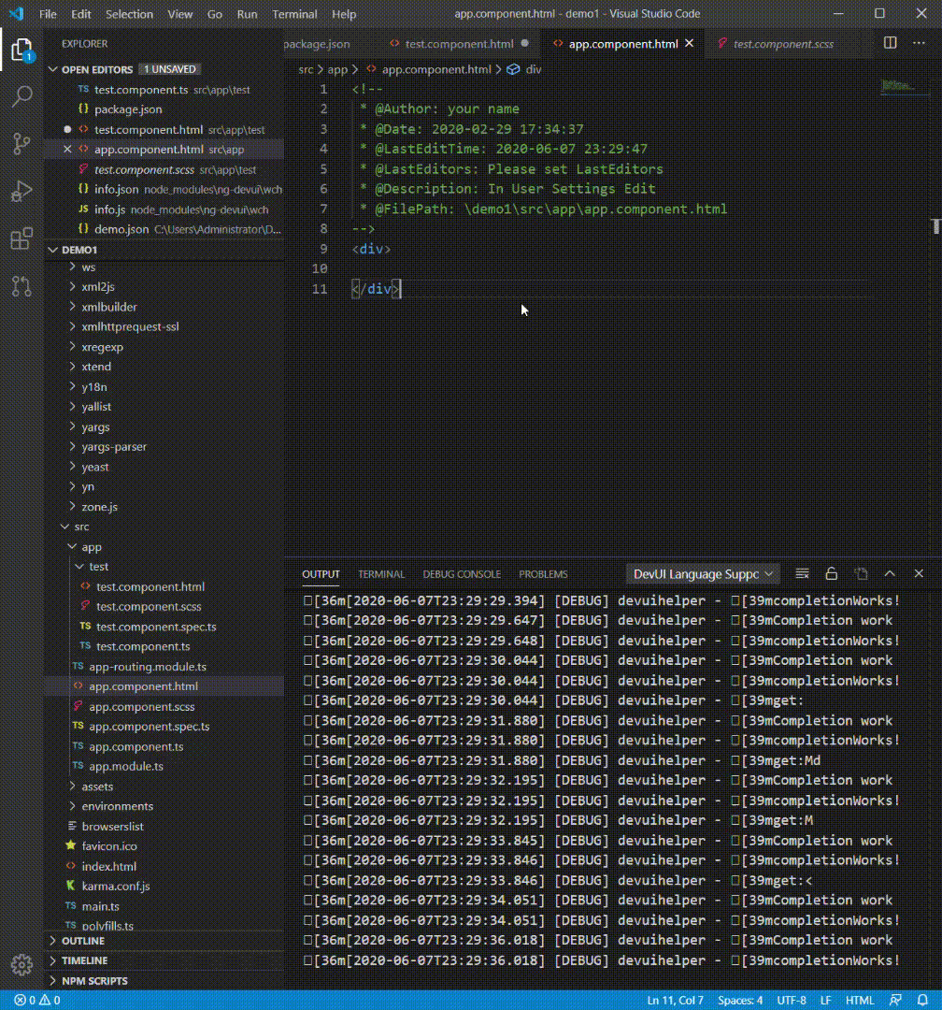Click the Manage gear icon
The height and width of the screenshot is (1010, 942).
21,964
